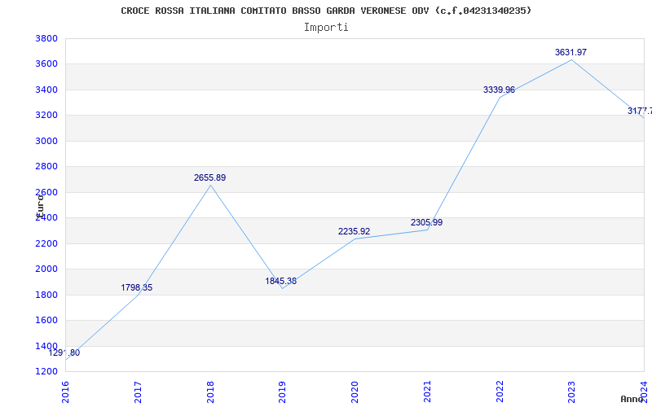Click data label 3631.97
This screenshot has width=652, height=407.
(x=571, y=52)
